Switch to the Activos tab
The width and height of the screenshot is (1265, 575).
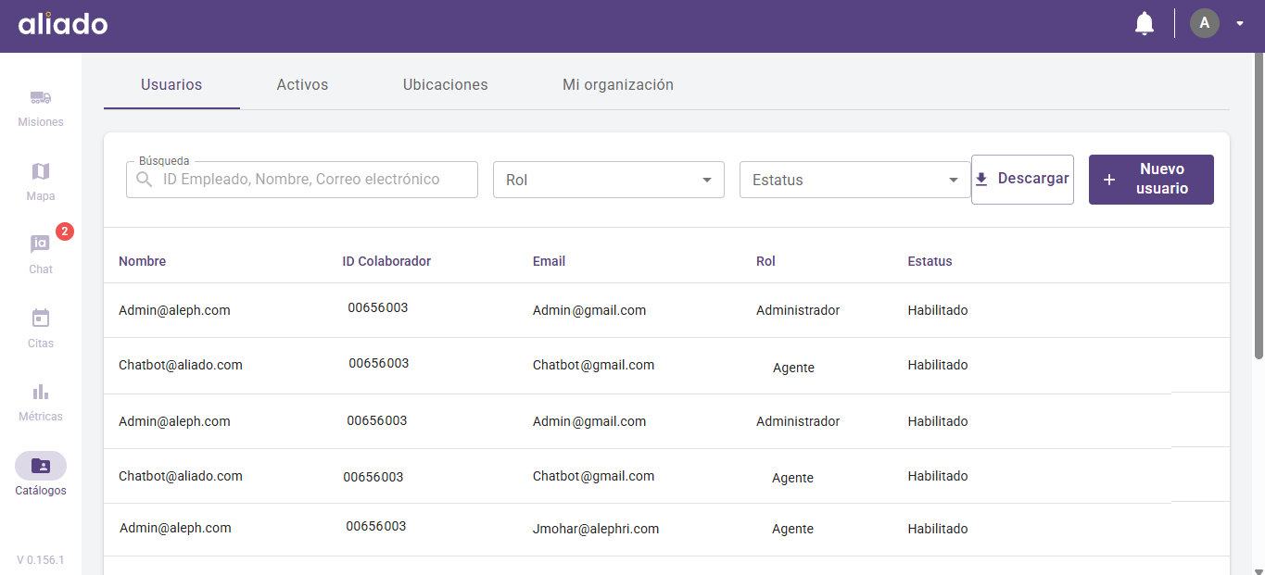pos(302,85)
